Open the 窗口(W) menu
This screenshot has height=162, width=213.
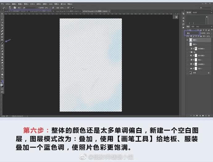pos(63,4)
